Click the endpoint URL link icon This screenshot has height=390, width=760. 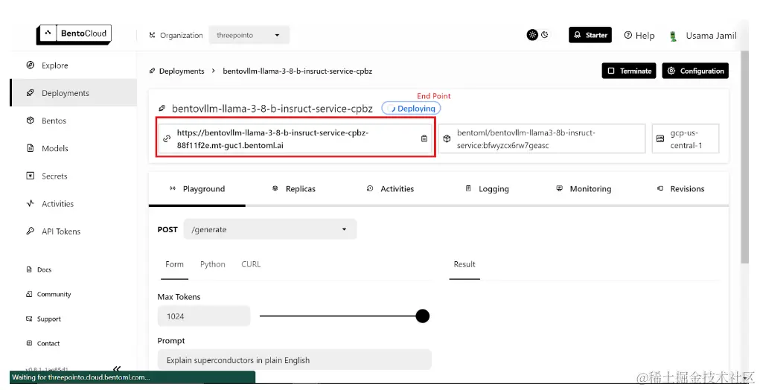click(x=167, y=138)
